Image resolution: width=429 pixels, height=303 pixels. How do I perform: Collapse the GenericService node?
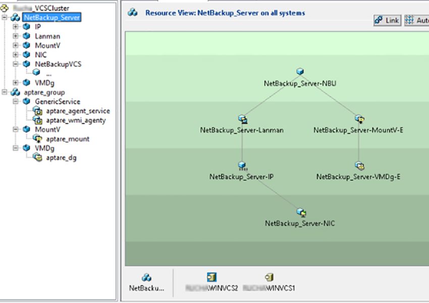16,102
